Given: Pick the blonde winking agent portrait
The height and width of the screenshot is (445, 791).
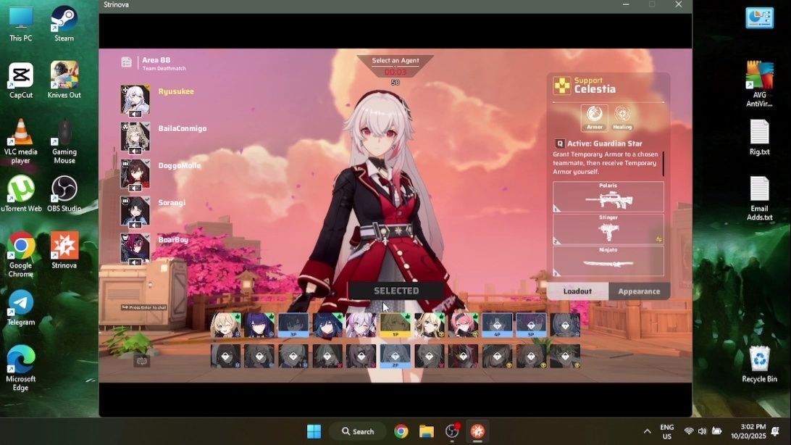Looking at the screenshot, I should 225,325.
